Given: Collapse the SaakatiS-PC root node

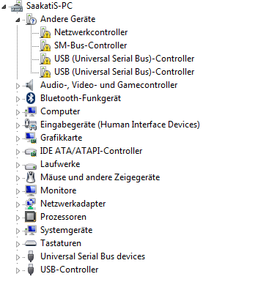Looking at the screenshot, I should pos(4,7).
